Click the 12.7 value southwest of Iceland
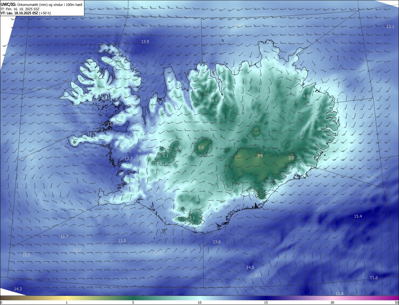The height and width of the screenshot is (305, 399). click(x=64, y=237)
